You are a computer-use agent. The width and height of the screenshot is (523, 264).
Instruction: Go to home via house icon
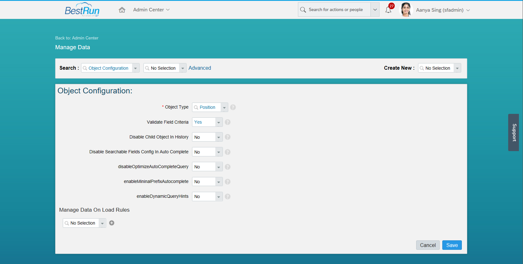[122, 10]
